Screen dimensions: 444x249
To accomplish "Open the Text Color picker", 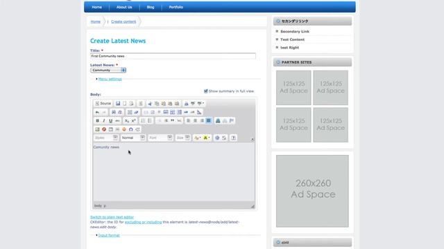I will 197,138.
